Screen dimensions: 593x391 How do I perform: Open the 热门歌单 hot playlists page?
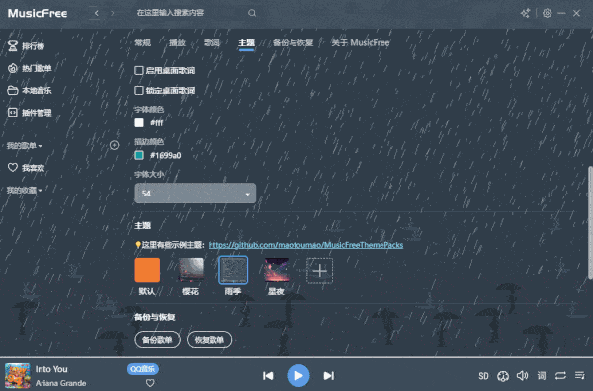30,68
